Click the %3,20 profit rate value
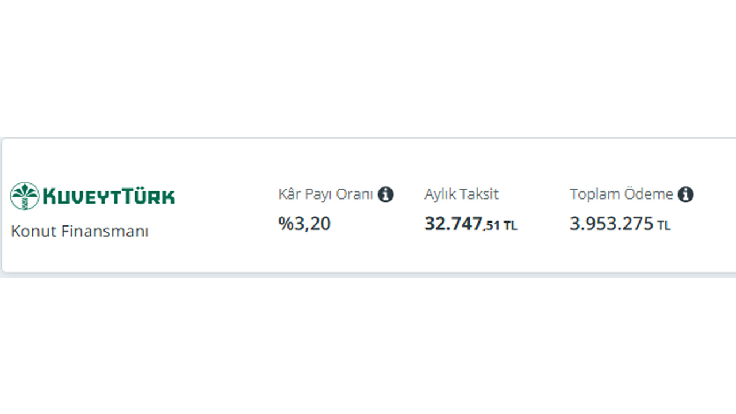Viewport: 736px width, 414px height. pyautogui.click(x=305, y=224)
